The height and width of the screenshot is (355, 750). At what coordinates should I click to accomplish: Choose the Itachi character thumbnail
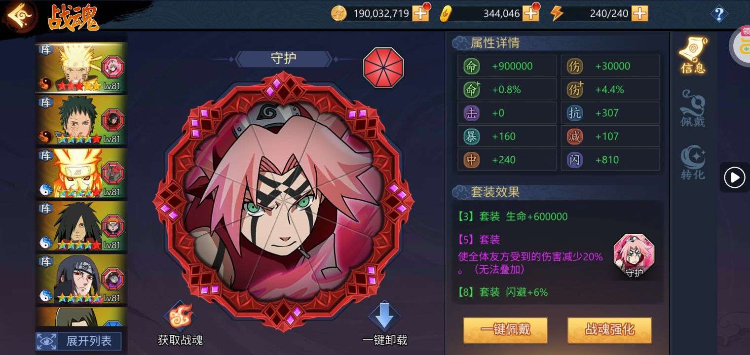[81, 279]
